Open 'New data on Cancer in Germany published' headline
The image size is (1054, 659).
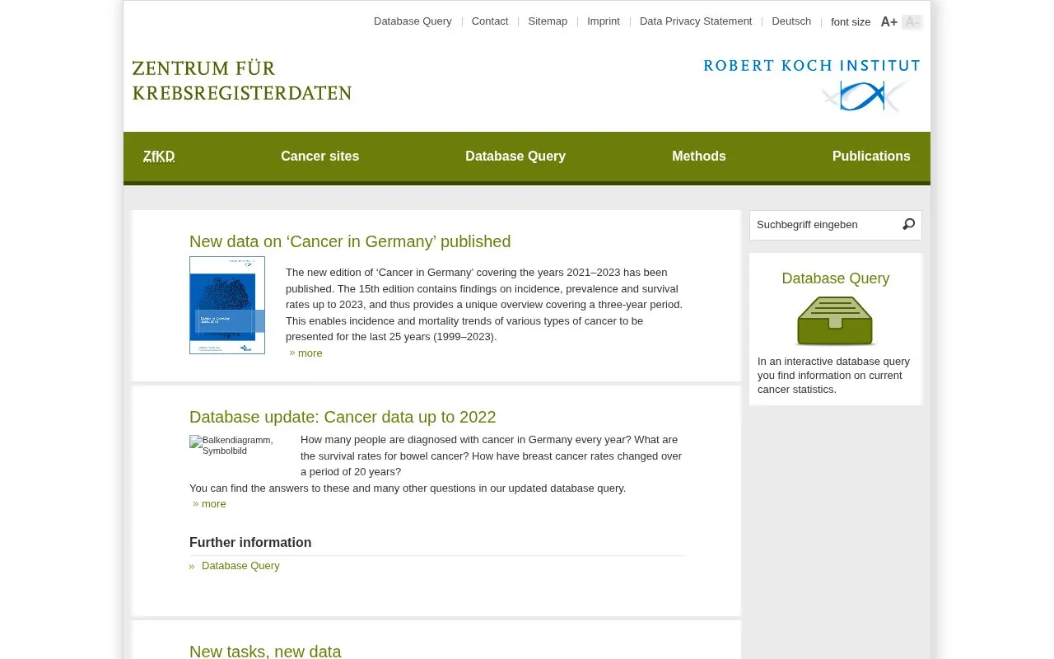[x=350, y=241]
